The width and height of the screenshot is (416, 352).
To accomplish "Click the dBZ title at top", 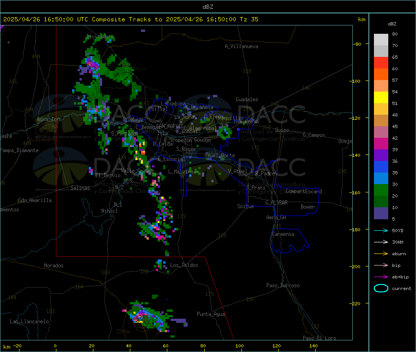I will click(208, 7).
